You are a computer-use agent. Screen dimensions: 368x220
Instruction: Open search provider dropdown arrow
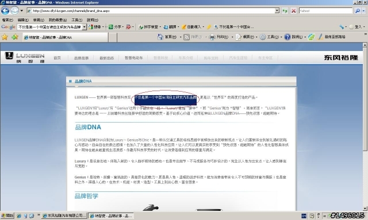tap(363, 11)
